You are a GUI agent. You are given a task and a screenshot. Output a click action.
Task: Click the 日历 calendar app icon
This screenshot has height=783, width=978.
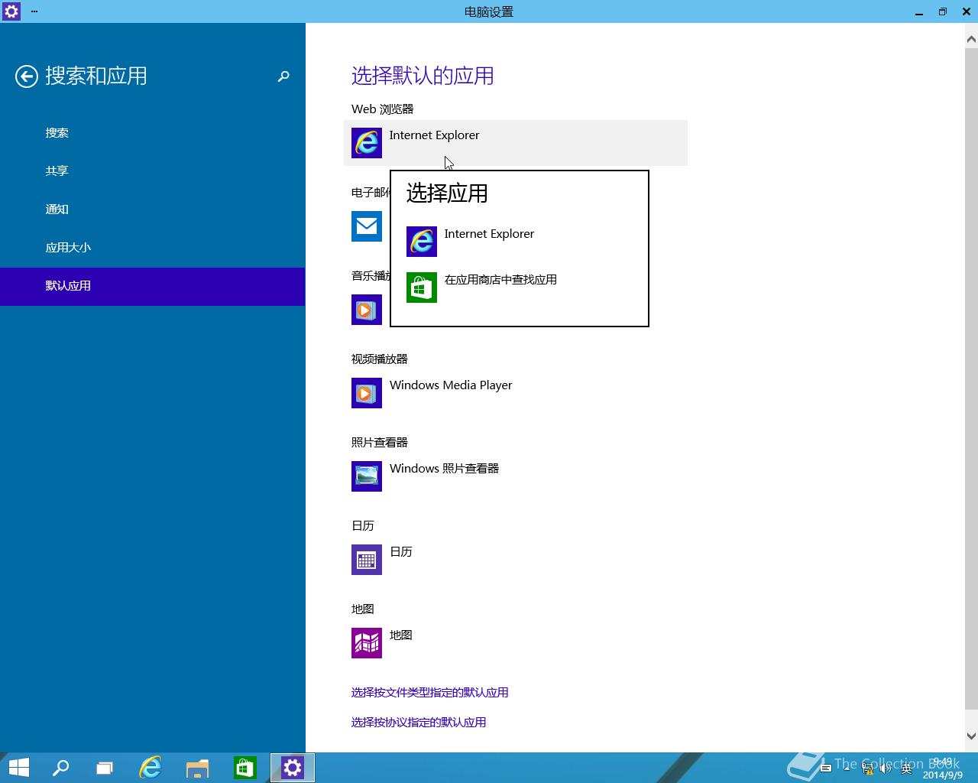(367, 560)
